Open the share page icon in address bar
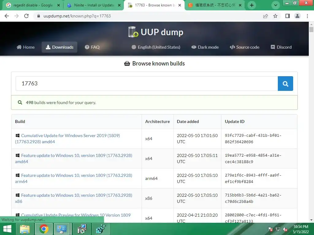This screenshot has width=314, height=235. click(x=266, y=16)
